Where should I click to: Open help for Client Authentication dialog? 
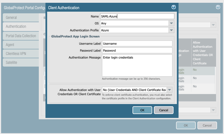[174, 7]
